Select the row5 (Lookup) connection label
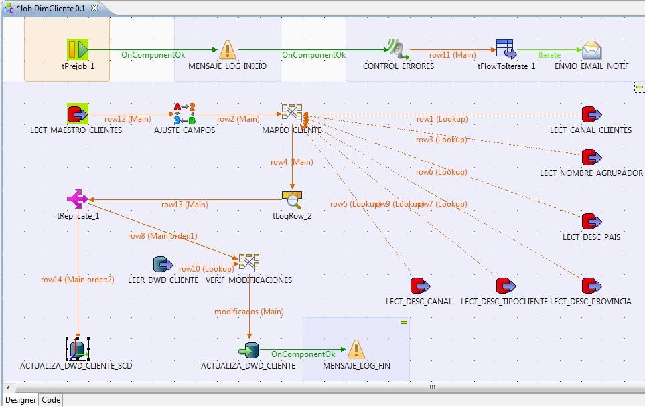This screenshot has width=645, height=410. (354, 204)
